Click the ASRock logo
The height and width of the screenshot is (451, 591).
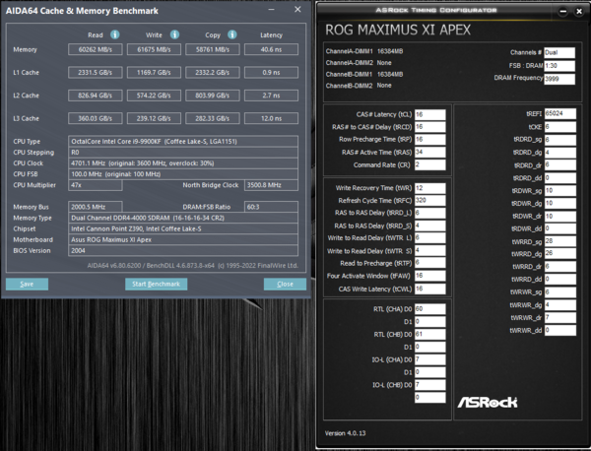pyautogui.click(x=487, y=403)
